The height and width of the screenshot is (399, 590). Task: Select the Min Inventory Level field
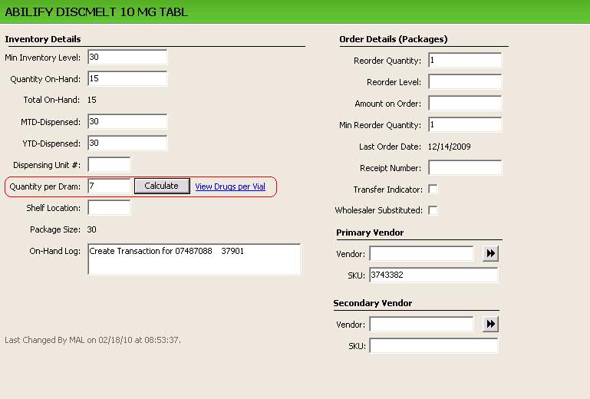click(x=127, y=57)
